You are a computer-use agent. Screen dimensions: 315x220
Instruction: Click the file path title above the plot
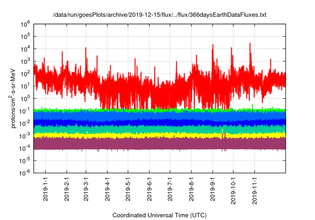pos(159,15)
